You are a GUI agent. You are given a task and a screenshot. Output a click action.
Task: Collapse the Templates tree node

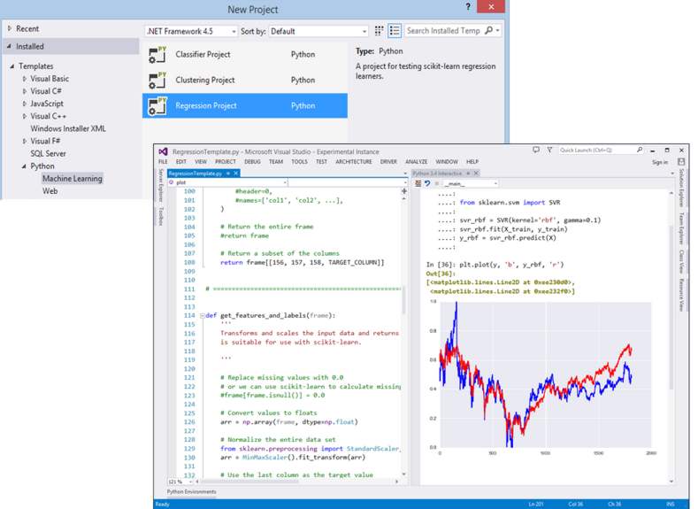coord(12,66)
